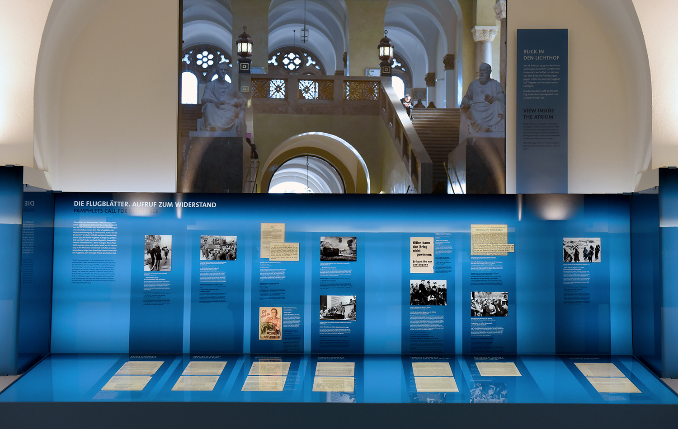Select the colored propaganda poster image
The image size is (678, 429).
pyautogui.click(x=270, y=323)
